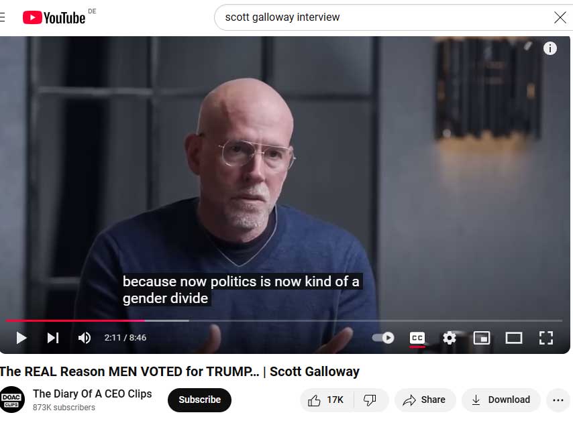The image size is (573, 423).
Task: Open the hamburger guide menu
Action: pyautogui.click(x=2, y=17)
